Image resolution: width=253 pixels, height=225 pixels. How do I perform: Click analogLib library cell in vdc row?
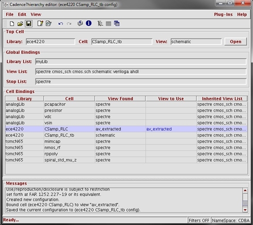[x=24, y=117]
